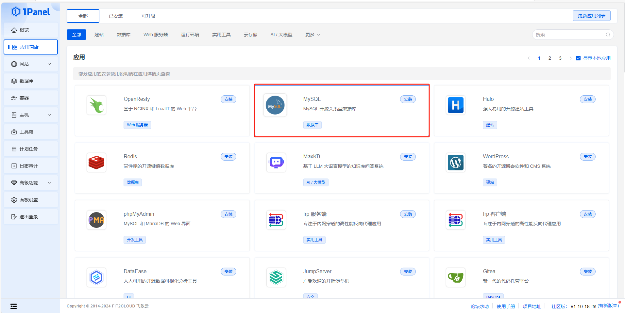625x313 pixels.
Task: Open the WordPress app icon
Action: point(456,163)
